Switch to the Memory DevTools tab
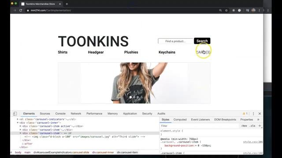Screen dimensions: 282x158 pyautogui.click(x=112, y=114)
